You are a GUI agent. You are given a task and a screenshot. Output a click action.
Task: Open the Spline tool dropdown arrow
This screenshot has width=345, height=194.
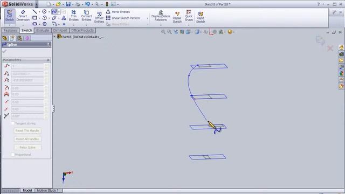(x=59, y=12)
